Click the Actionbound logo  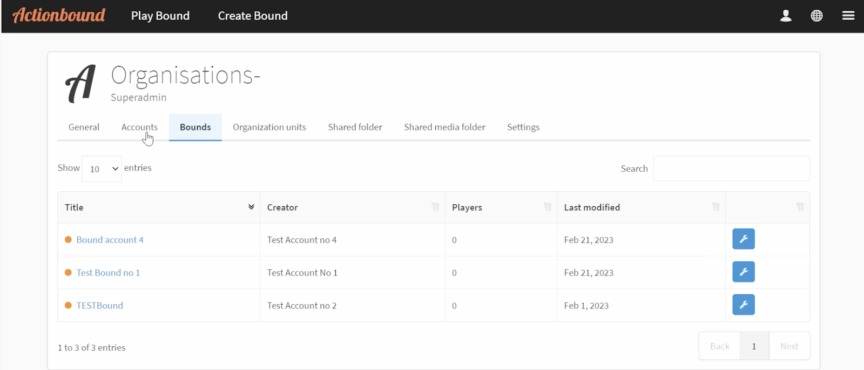coord(59,15)
